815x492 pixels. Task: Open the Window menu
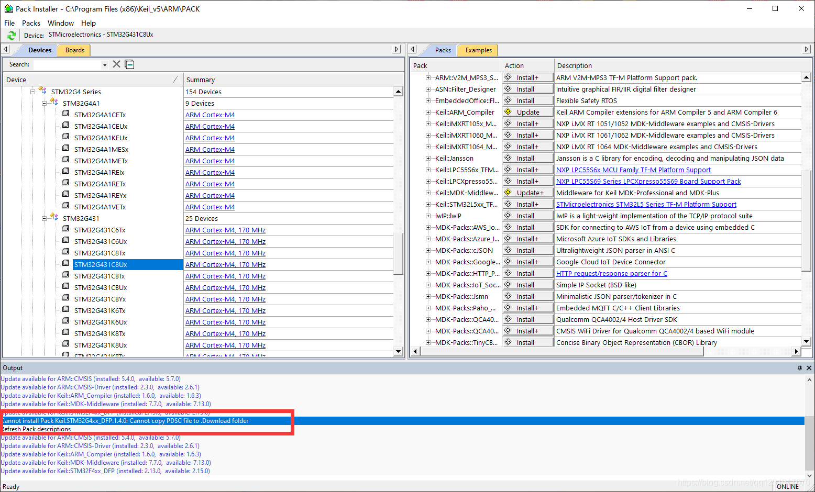[61, 23]
